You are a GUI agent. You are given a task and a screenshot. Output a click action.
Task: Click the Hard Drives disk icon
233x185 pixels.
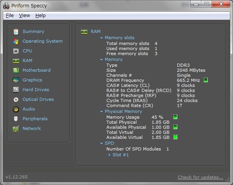click(x=16, y=90)
